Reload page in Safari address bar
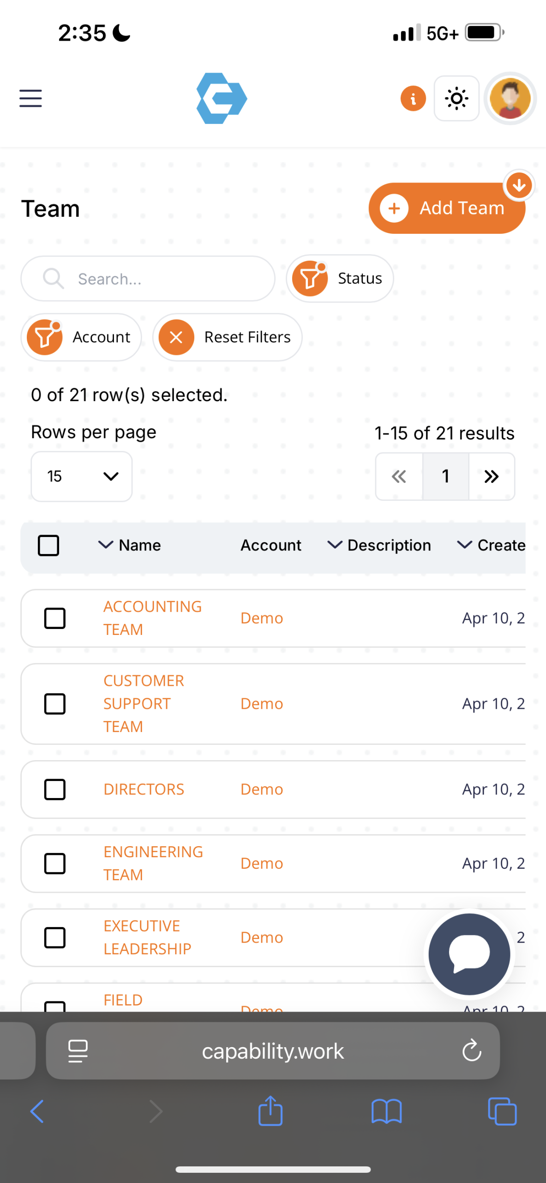The width and height of the screenshot is (546, 1183). 471,1051
